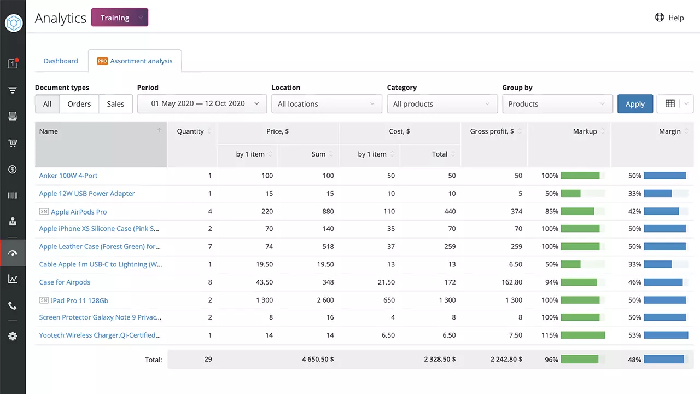700x394 pixels.
Task: Open Apple iPhone XS Silicone Case
Action: (100, 229)
